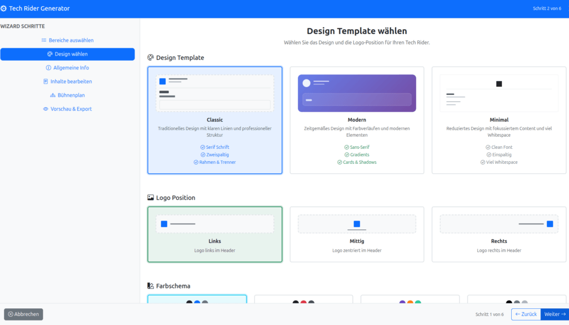The width and height of the screenshot is (569, 325).
Task: Click the palette icon in Design wählen step
Action: click(50, 54)
